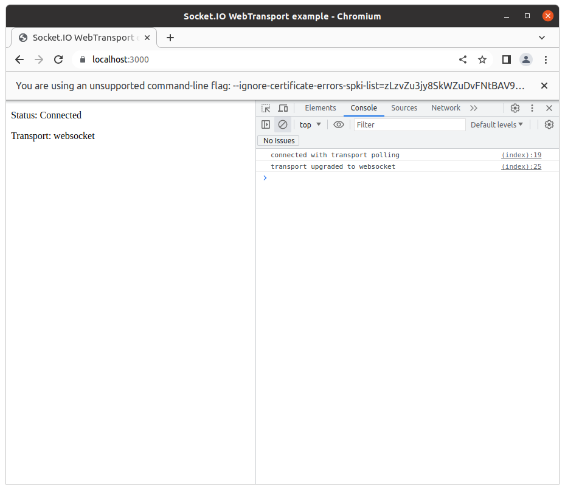Open DevTools more options kebab menu
565x490 pixels.
click(x=532, y=107)
